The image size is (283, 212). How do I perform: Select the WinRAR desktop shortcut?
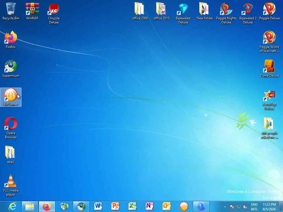coord(32,11)
